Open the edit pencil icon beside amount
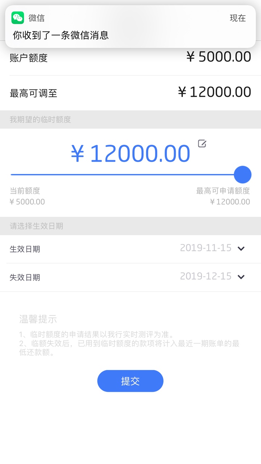This screenshot has width=261, height=464. coord(202,144)
